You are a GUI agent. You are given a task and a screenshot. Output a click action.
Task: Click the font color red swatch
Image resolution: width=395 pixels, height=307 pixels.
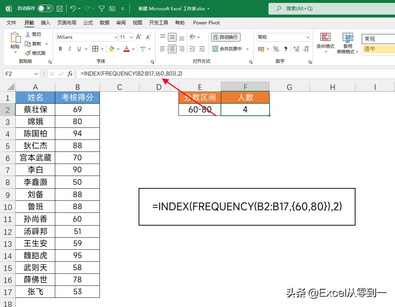126,51
